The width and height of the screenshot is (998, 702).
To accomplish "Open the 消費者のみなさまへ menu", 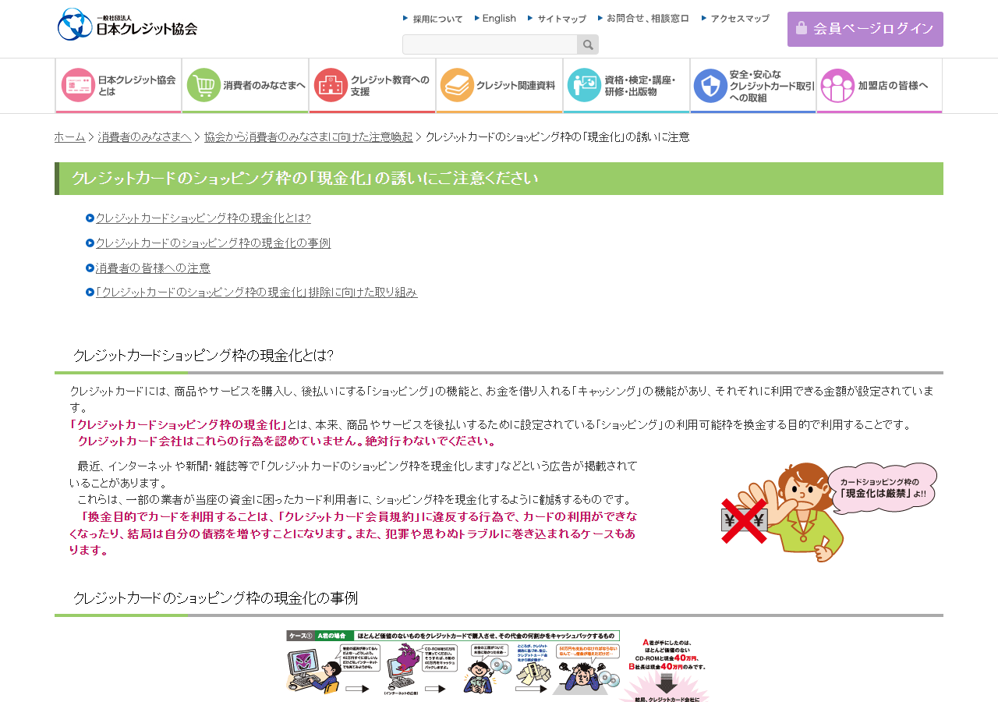I will 246,86.
